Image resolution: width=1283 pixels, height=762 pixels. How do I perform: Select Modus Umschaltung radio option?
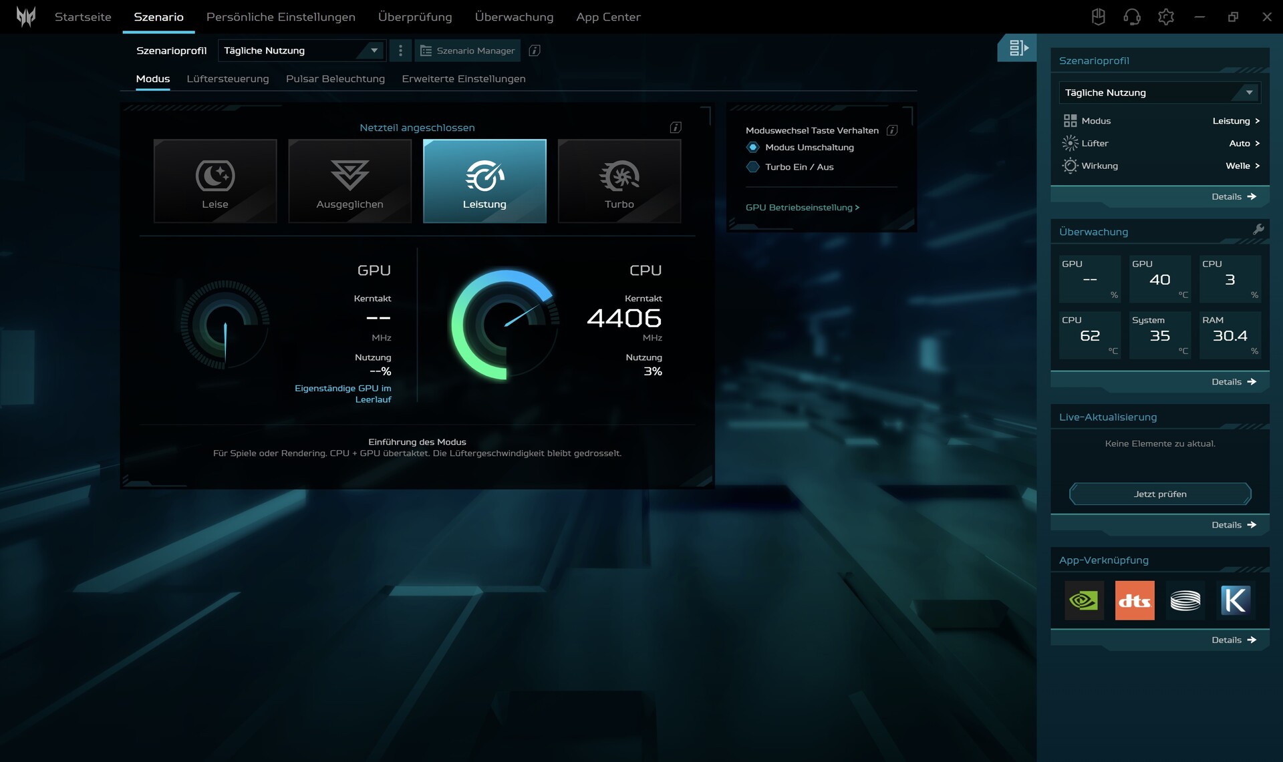tap(753, 148)
